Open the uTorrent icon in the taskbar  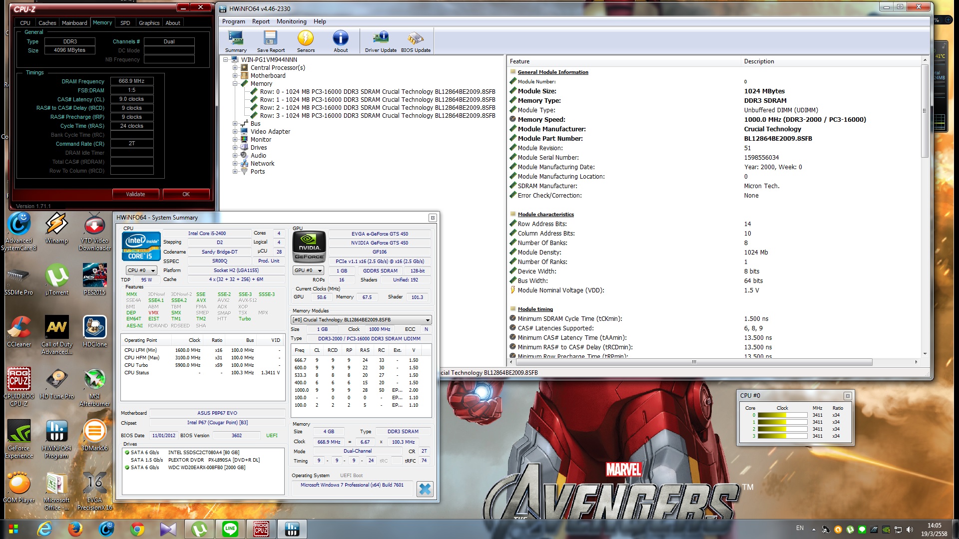click(199, 529)
